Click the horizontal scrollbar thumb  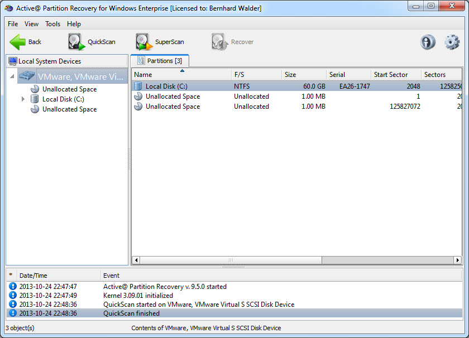click(x=231, y=260)
